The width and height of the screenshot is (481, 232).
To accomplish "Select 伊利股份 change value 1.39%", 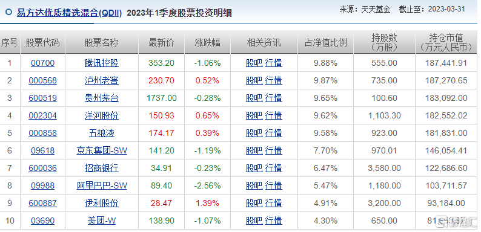I will click(207, 203).
